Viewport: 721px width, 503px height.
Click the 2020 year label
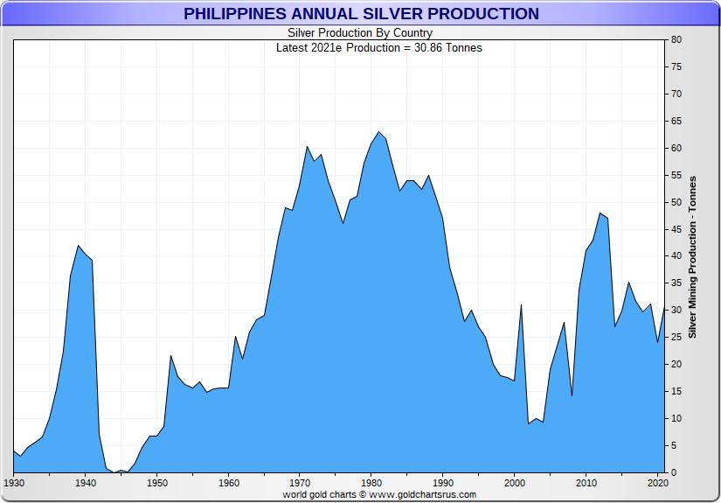tap(658, 482)
